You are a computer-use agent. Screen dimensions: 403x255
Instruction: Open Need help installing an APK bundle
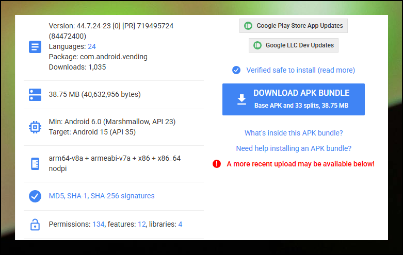point(294,148)
